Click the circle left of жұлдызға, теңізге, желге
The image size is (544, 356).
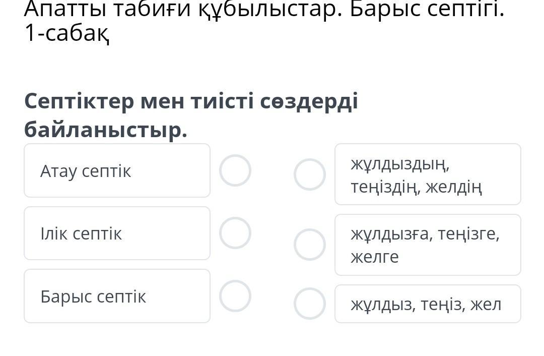(310, 245)
